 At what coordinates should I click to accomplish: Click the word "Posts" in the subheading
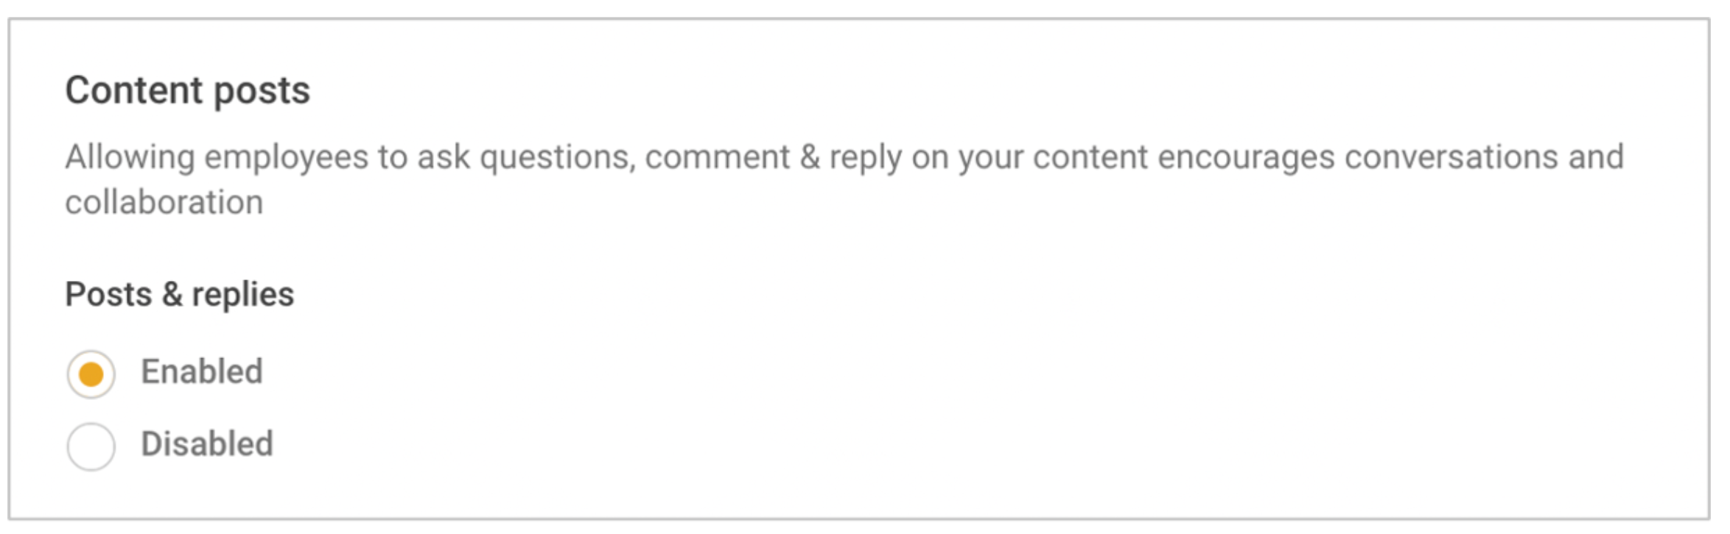pos(108,294)
